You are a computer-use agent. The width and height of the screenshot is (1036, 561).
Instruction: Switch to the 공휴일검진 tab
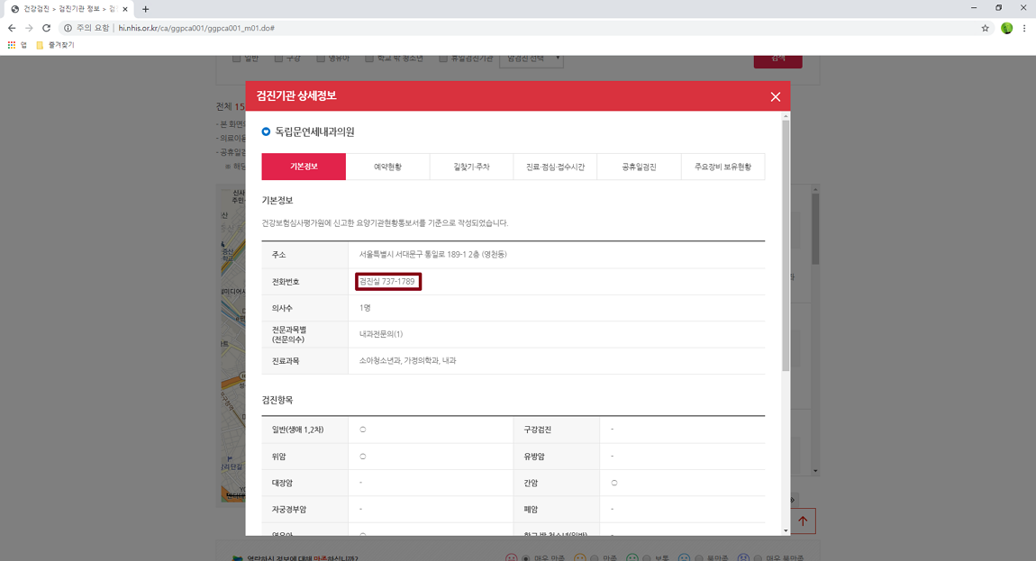point(639,167)
